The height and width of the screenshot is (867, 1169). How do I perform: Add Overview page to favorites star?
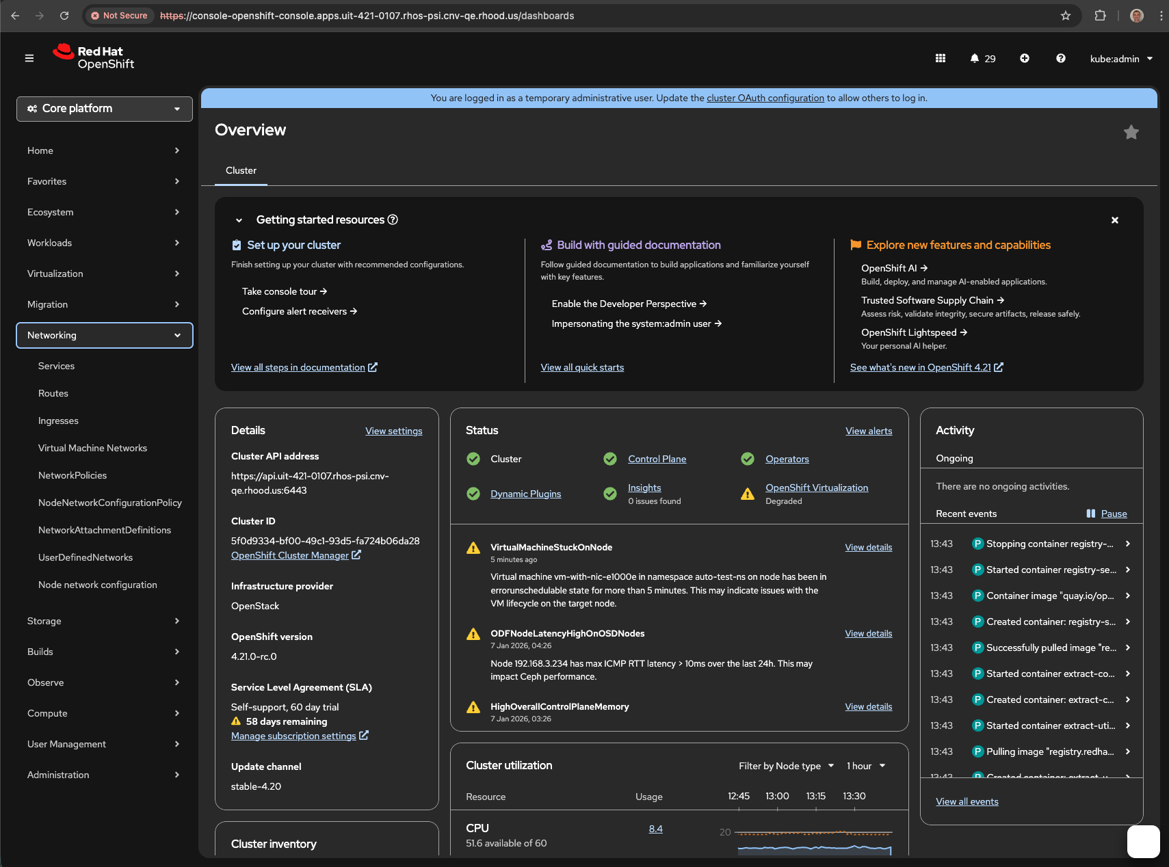coord(1131,132)
